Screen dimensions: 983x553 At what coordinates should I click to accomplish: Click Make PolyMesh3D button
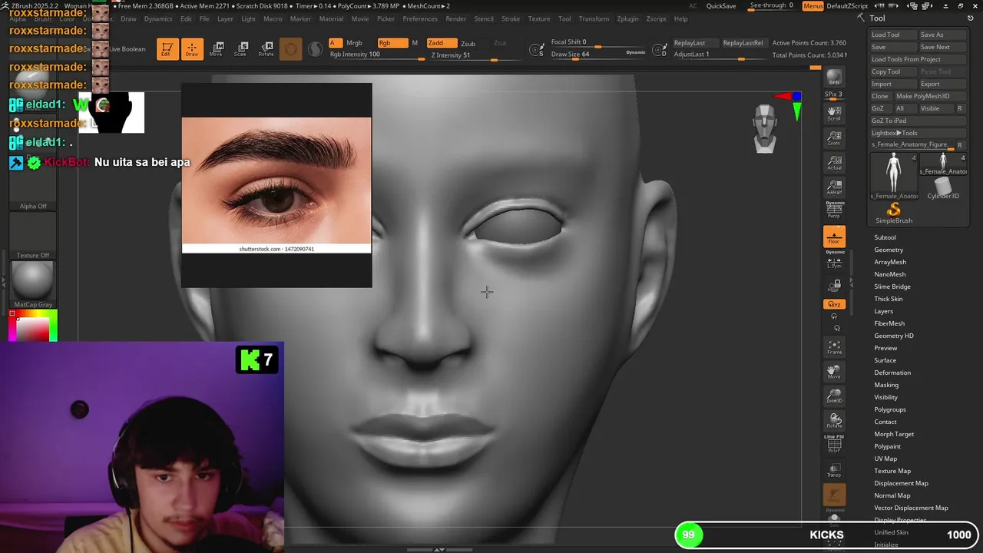(929, 96)
